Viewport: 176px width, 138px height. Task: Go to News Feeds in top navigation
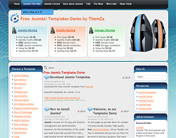click(x=126, y=4)
